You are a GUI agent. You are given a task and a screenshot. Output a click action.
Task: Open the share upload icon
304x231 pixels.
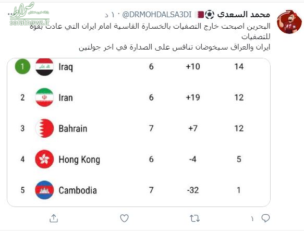click(x=54, y=218)
